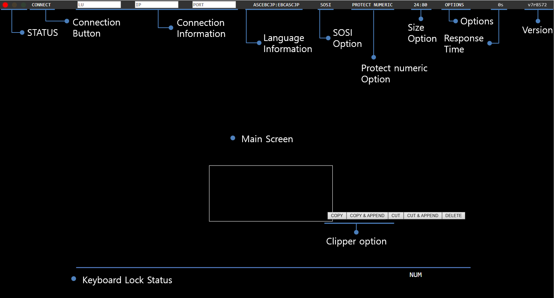Click the CUT clipper button

pos(396,216)
